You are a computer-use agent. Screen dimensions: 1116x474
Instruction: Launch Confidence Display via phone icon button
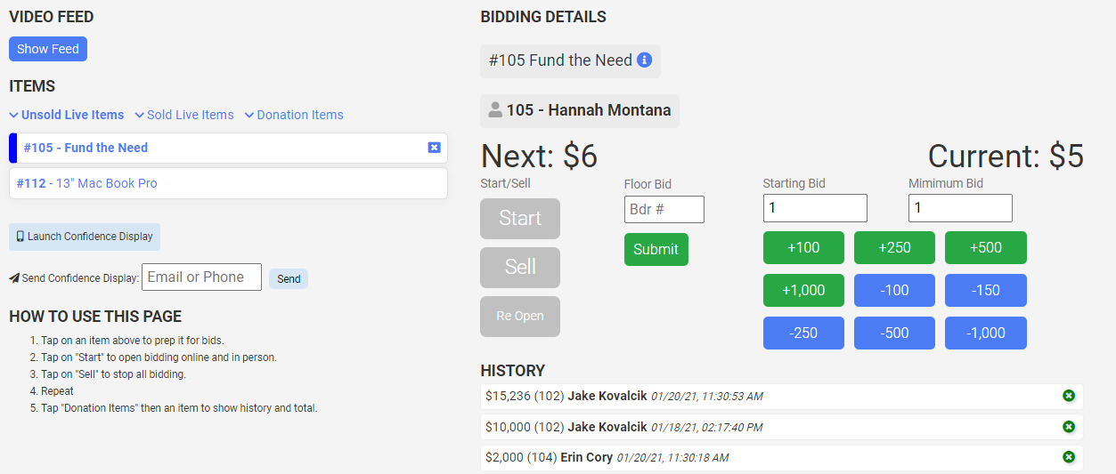point(85,237)
